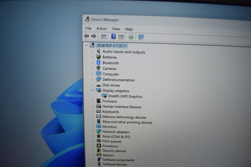Expand the Bluetooth category chevron
This screenshot has width=251, height=167.
[92, 63]
